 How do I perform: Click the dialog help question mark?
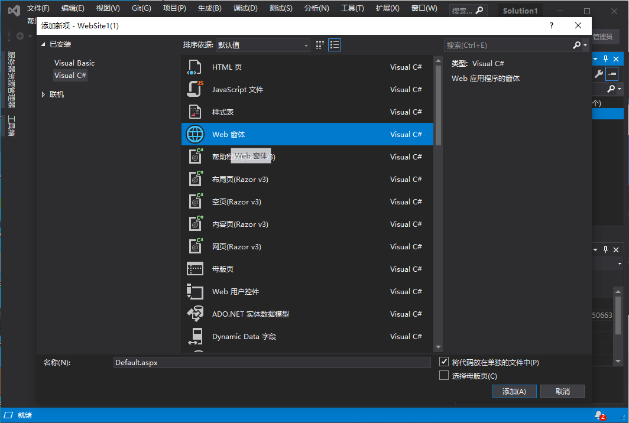(x=552, y=25)
